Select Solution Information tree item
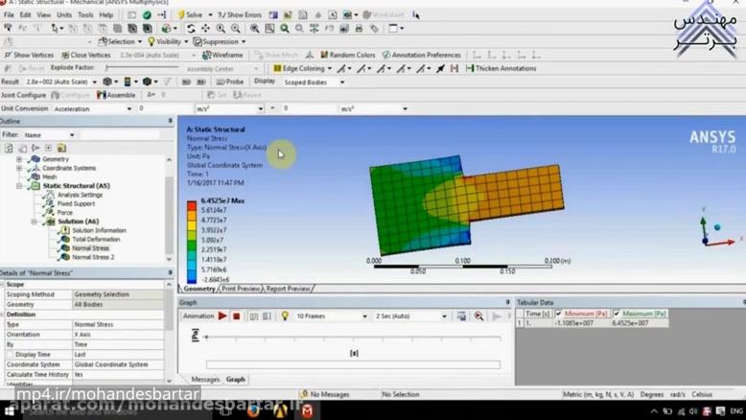The image size is (746, 420). point(99,231)
